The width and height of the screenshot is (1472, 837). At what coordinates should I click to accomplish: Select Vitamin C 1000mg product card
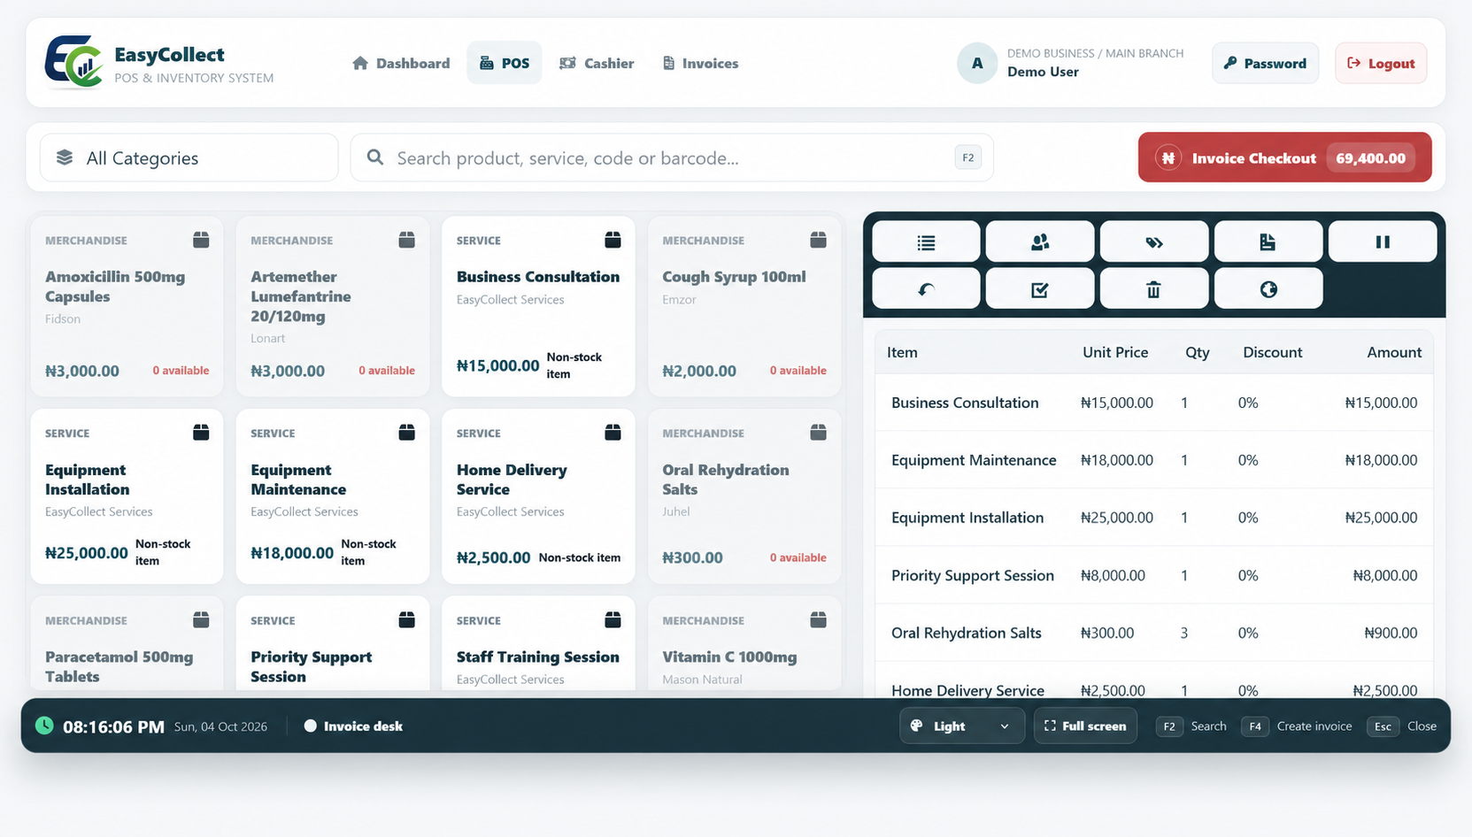point(744,643)
